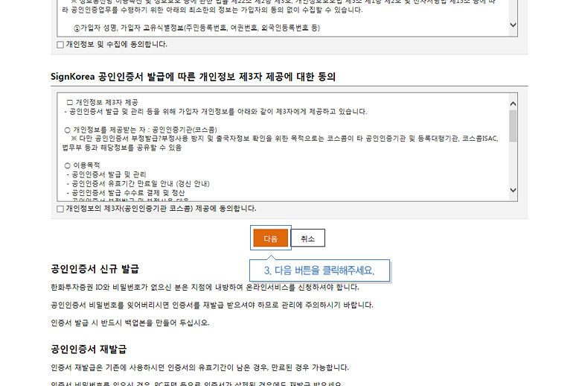Click the 취소 button

click(x=307, y=238)
